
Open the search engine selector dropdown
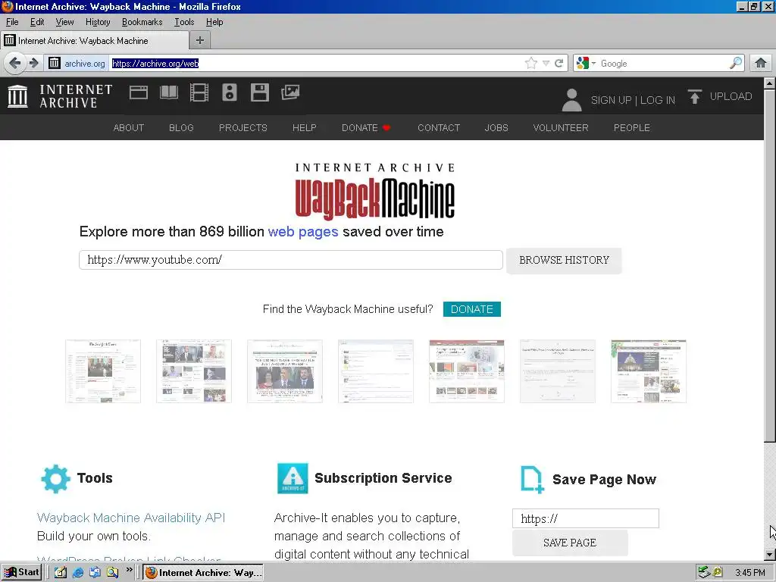coord(593,64)
